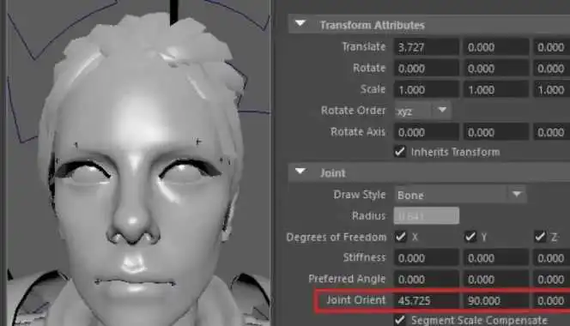This screenshot has height=326, width=570.
Task: Collapse the Transform Attributes section
Action: tap(300, 24)
